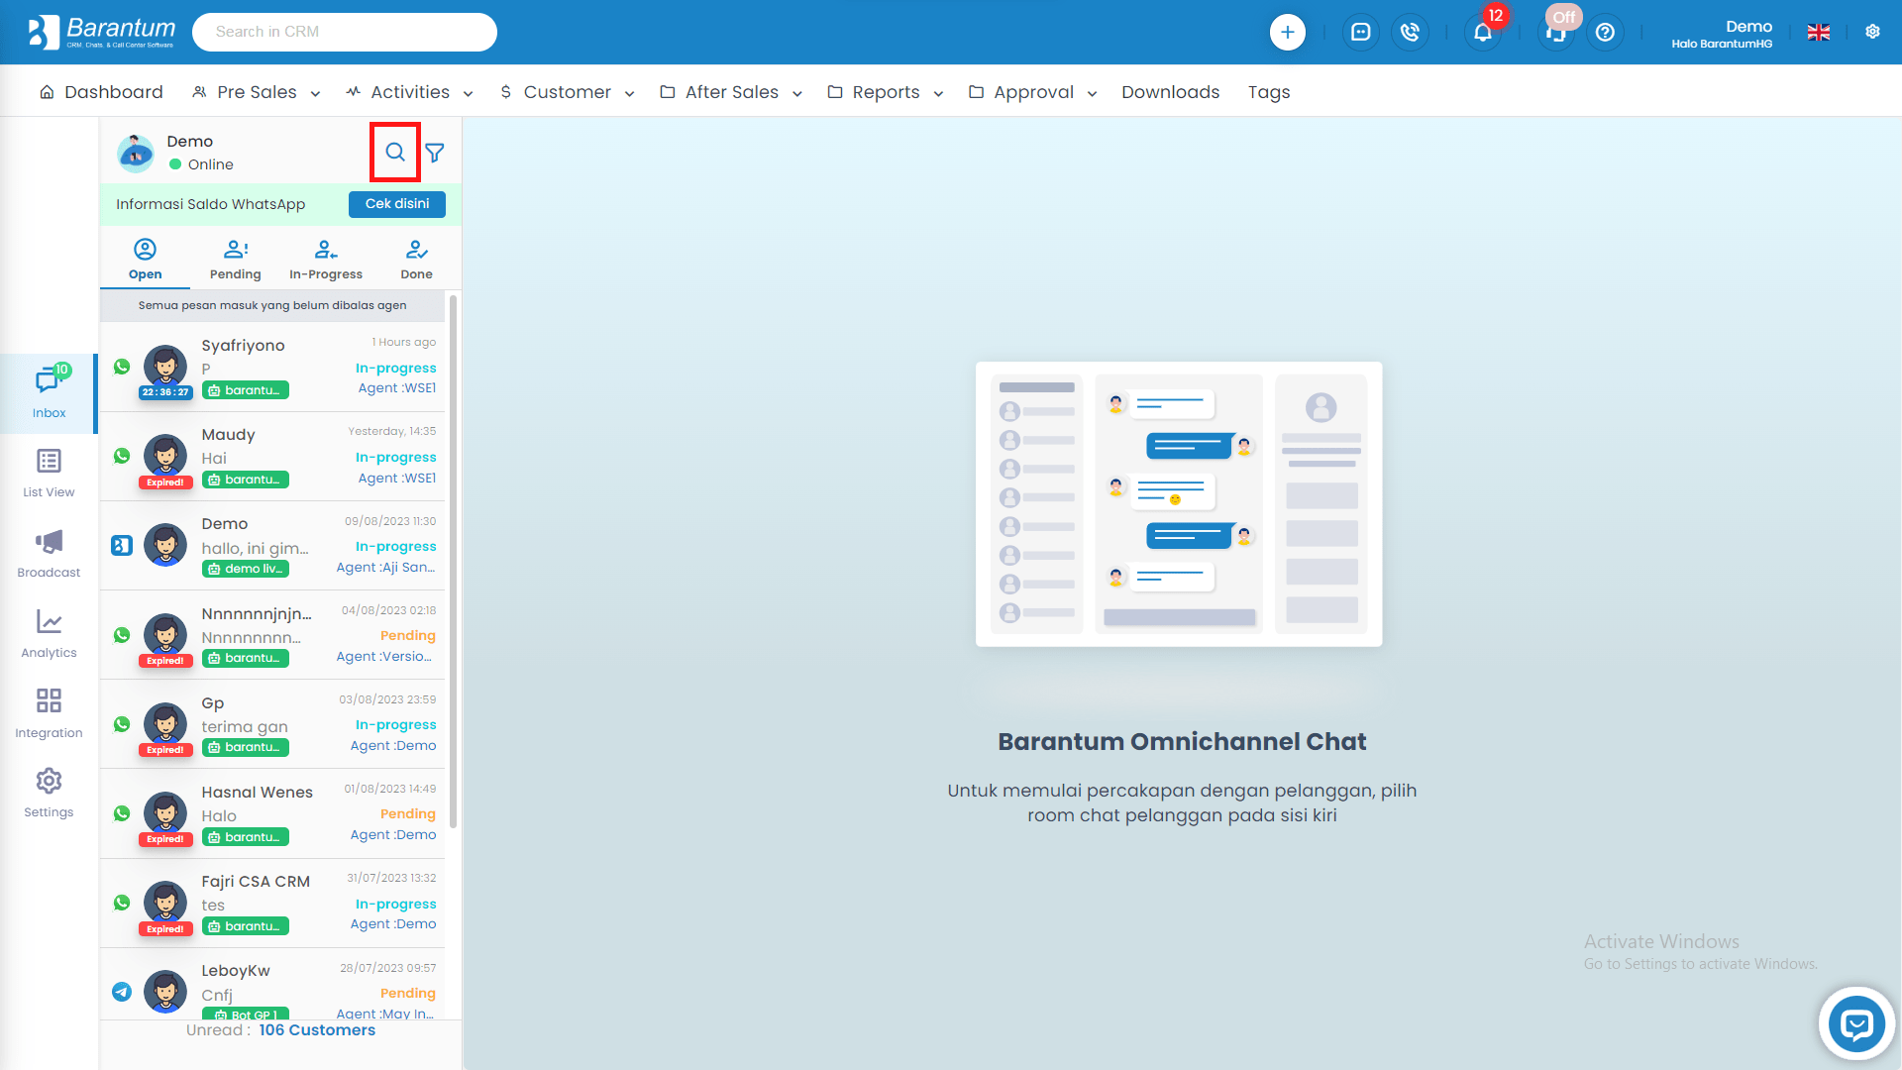Screen dimensions: 1902x1070
Task: Open Demo chat with hallo message
Action: click(x=272, y=546)
